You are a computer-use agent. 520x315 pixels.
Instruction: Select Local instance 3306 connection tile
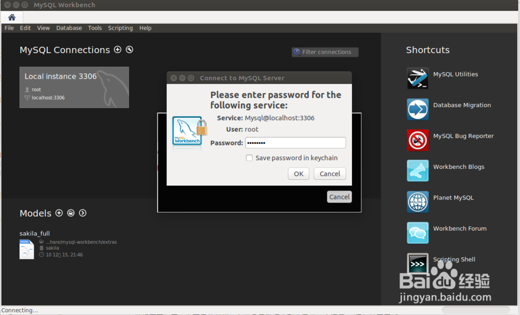click(x=74, y=87)
